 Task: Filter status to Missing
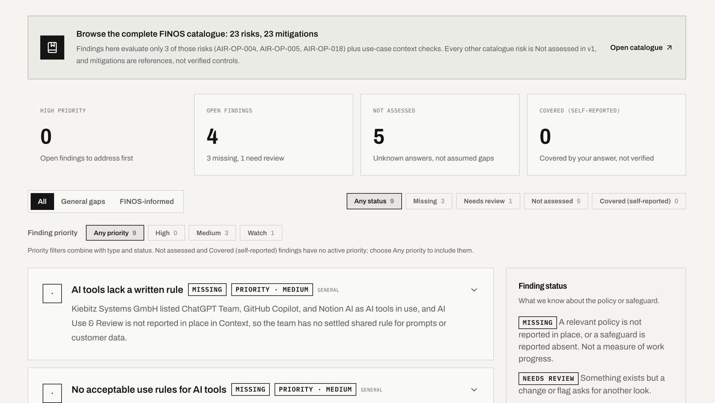tap(428, 202)
